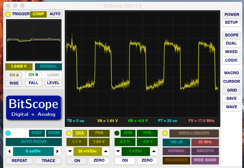Screen dimensions: 244x168
Task: Click the 100 uS duration setting
Action: point(176,142)
